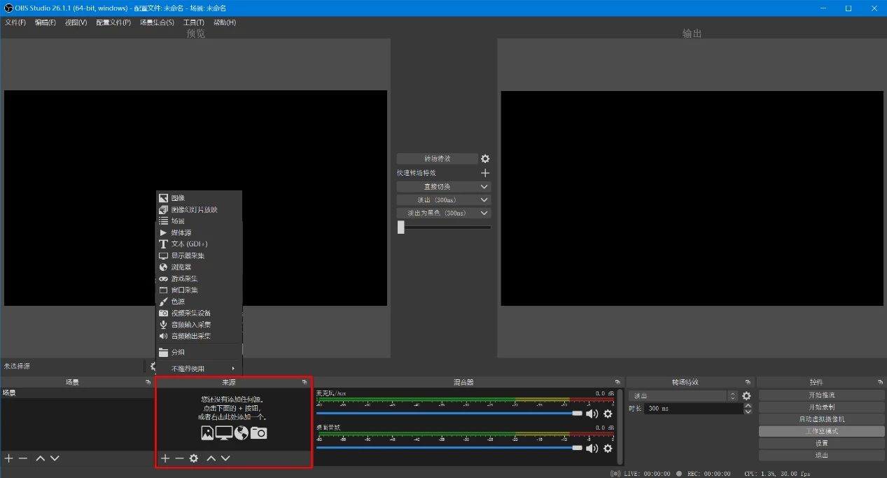Image resolution: width=887 pixels, height=478 pixels.
Task: Launch 启动虚拟摄像机 virtual camera
Action: point(821,419)
